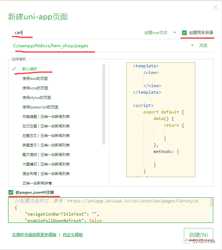
Task: Select 大图模式 | 云端一体新闻列表 template
Action: (46, 164)
